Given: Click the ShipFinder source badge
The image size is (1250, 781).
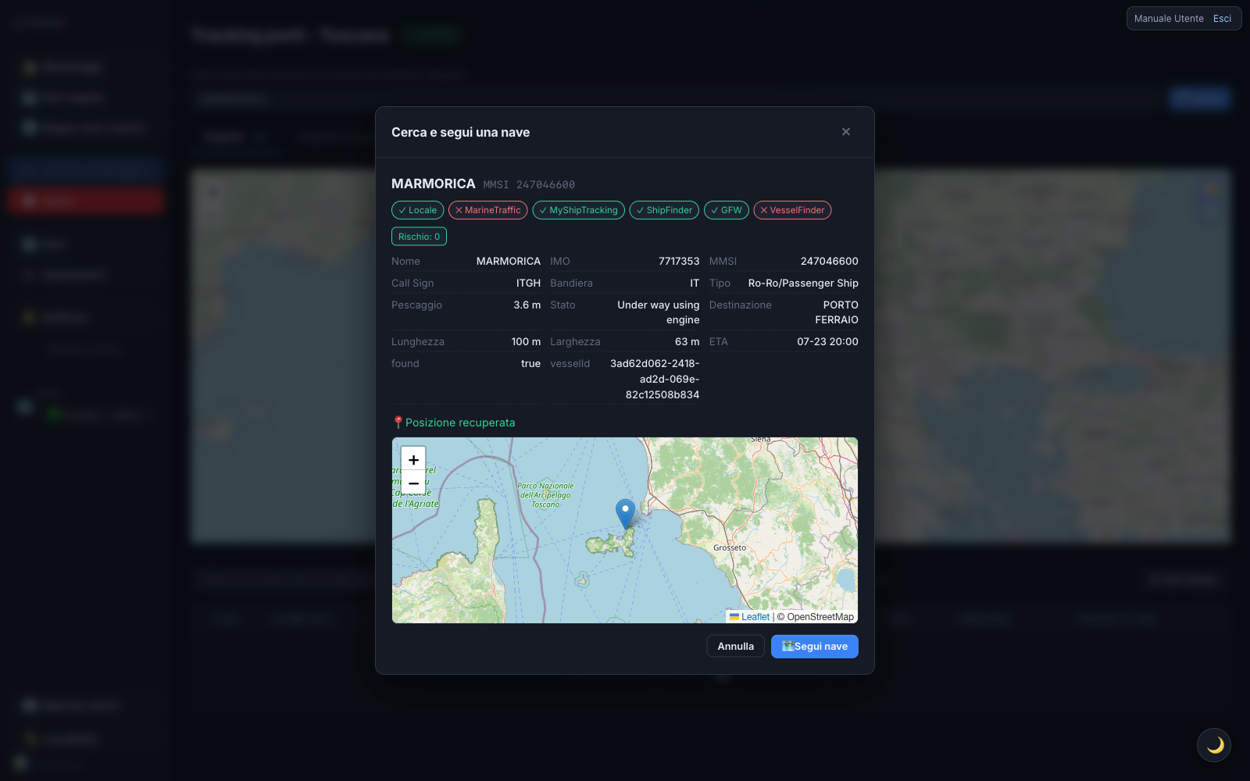Looking at the screenshot, I should (x=664, y=210).
